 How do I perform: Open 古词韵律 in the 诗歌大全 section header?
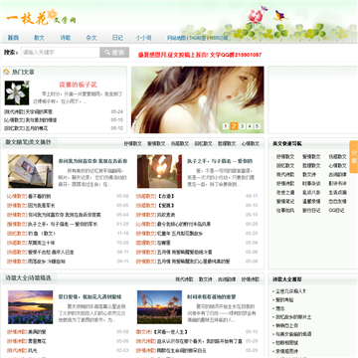(227, 279)
